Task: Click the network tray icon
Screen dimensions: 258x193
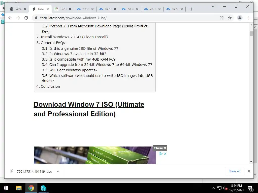Action: [219, 188]
